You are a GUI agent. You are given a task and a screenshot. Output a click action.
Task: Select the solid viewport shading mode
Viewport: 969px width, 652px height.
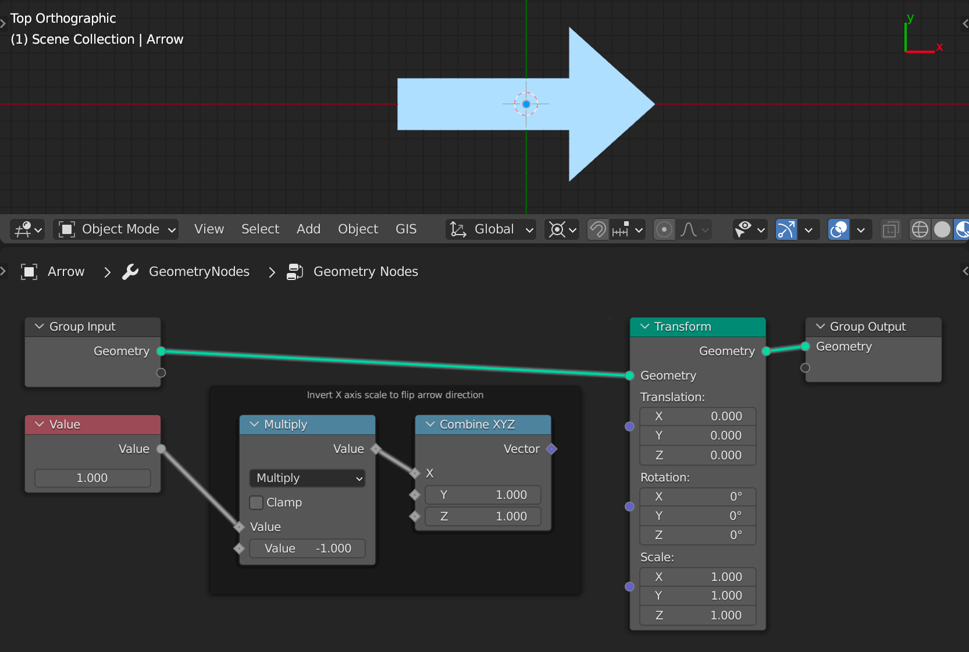pos(942,229)
